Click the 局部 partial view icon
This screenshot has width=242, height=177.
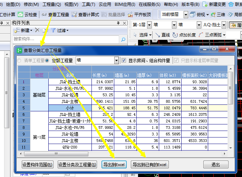[230, 14]
